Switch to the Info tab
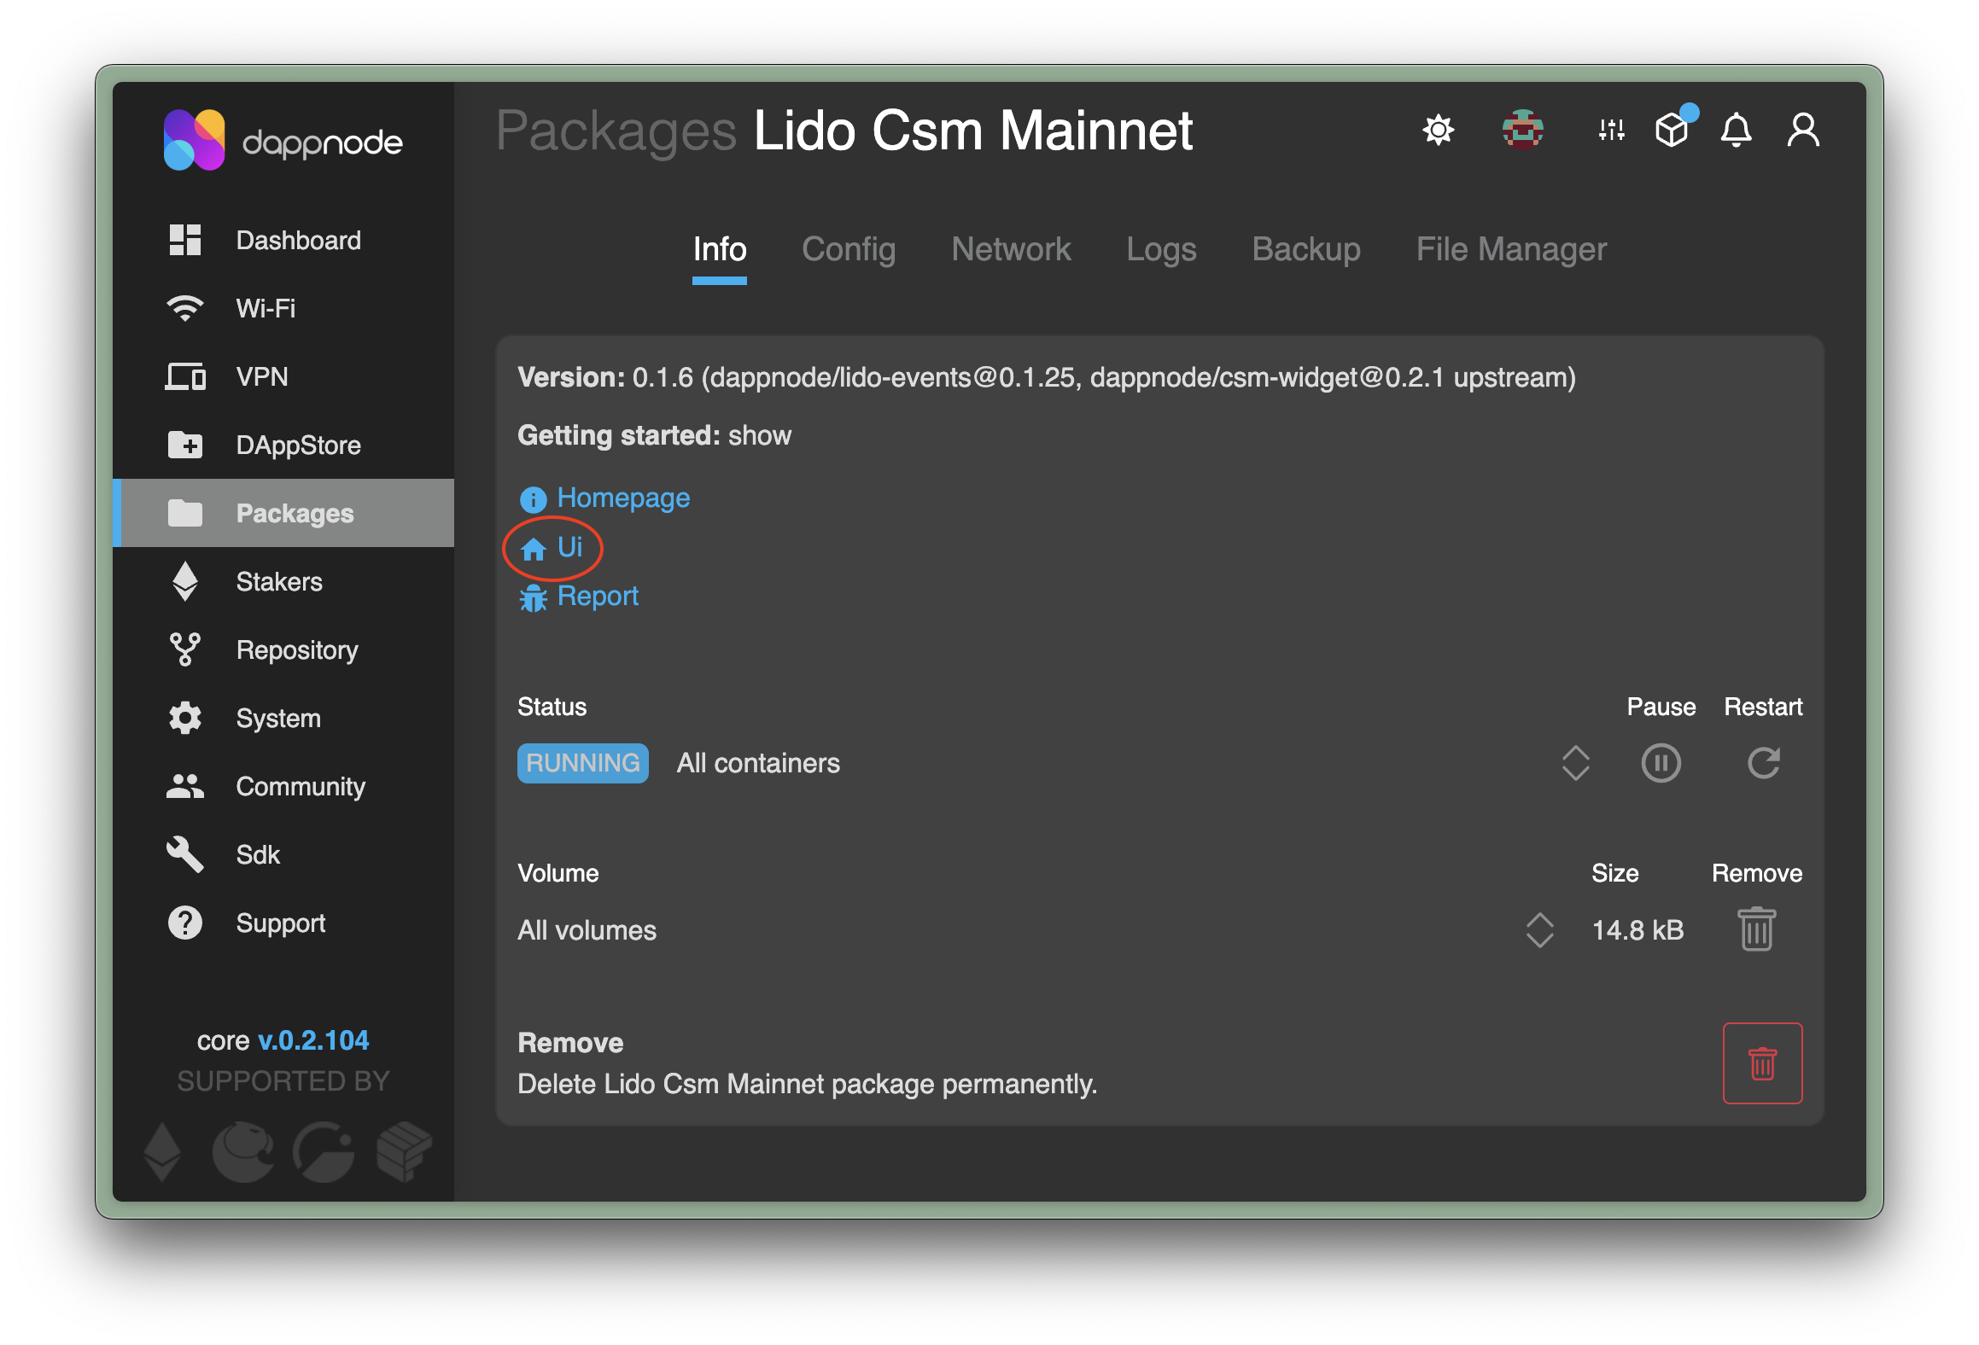Viewport: 1979px width, 1345px height. pyautogui.click(x=720, y=249)
